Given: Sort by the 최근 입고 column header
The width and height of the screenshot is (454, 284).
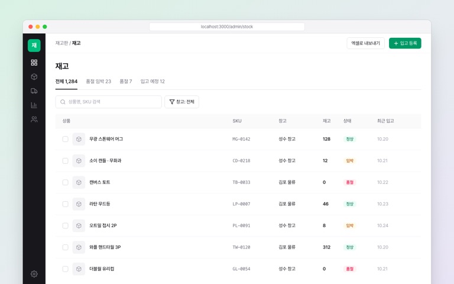Looking at the screenshot, I should pyautogui.click(x=385, y=121).
